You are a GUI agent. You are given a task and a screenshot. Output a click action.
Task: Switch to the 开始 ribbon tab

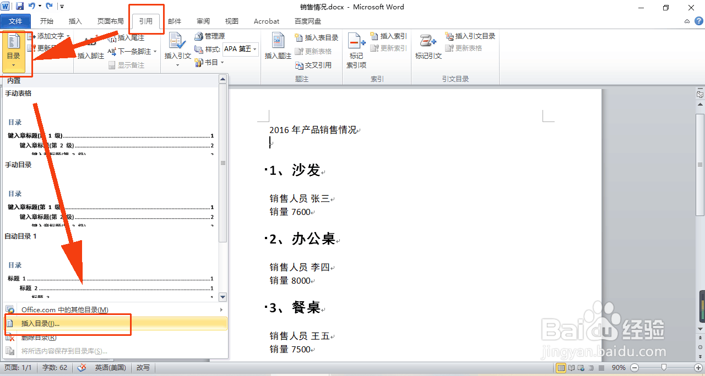[x=47, y=21]
